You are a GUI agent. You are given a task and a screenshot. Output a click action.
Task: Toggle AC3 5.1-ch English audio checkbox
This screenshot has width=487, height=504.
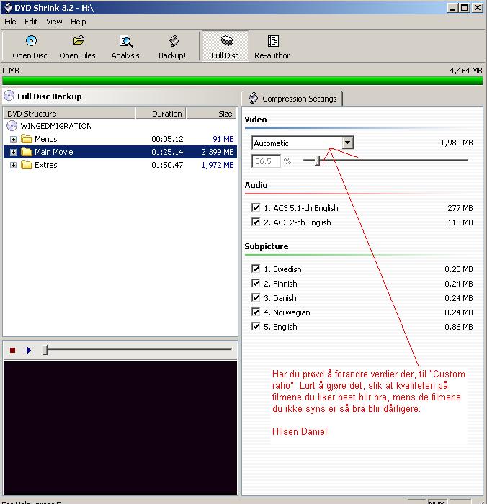tap(256, 207)
